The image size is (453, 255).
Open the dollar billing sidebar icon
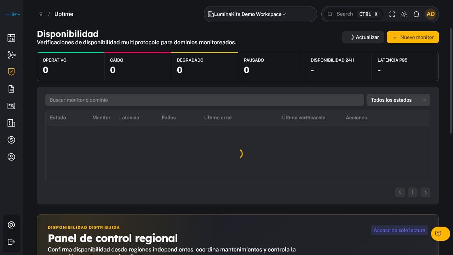[11, 140]
